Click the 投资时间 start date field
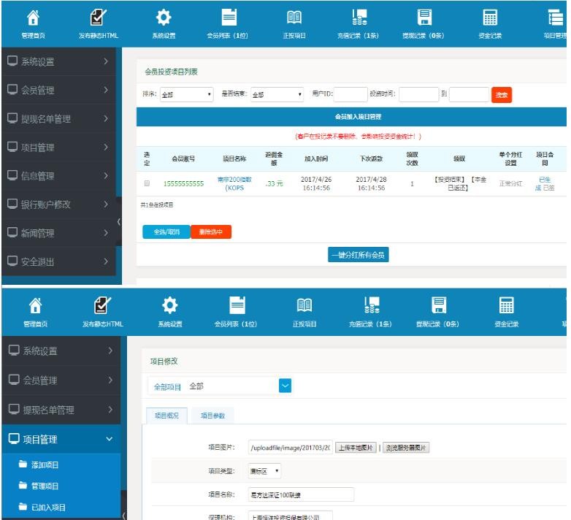The height and width of the screenshot is (520, 571). tap(419, 94)
